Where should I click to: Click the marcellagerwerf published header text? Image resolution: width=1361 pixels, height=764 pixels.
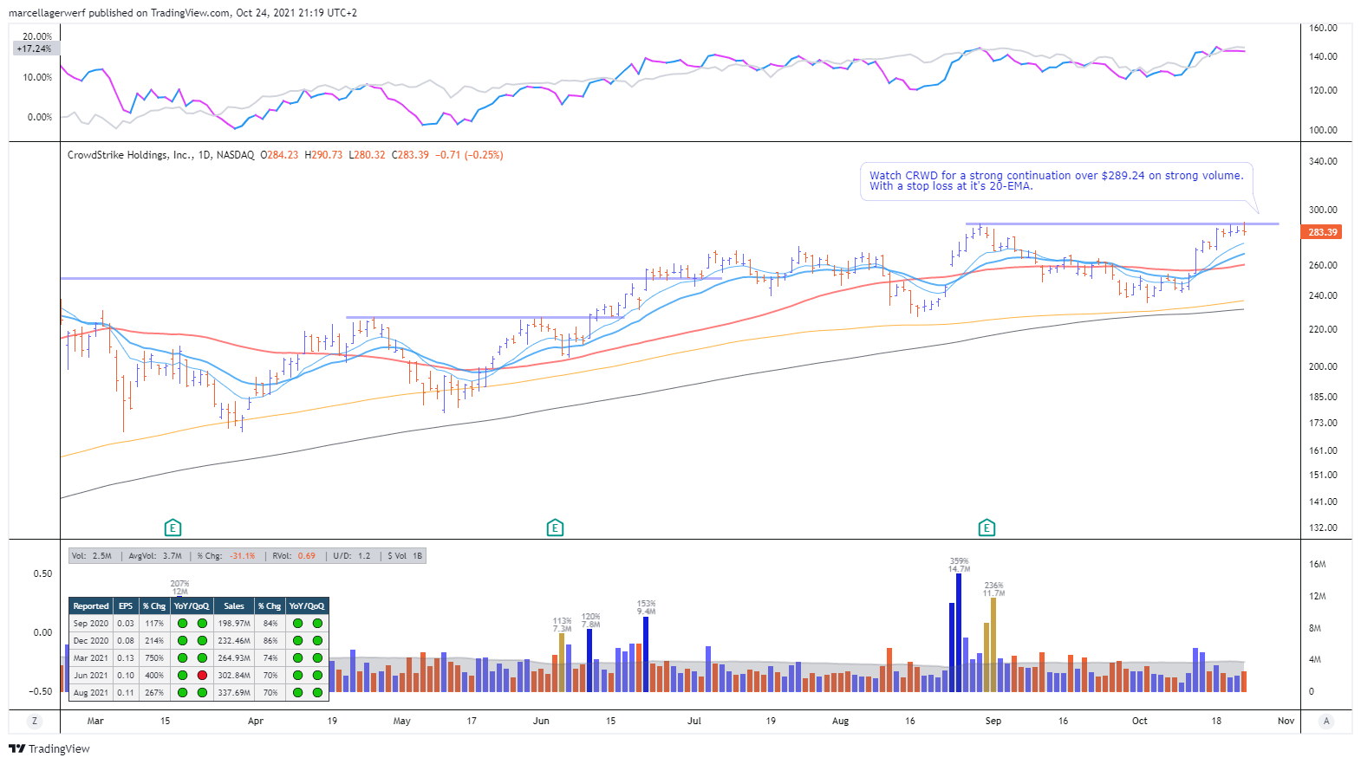[x=182, y=13]
